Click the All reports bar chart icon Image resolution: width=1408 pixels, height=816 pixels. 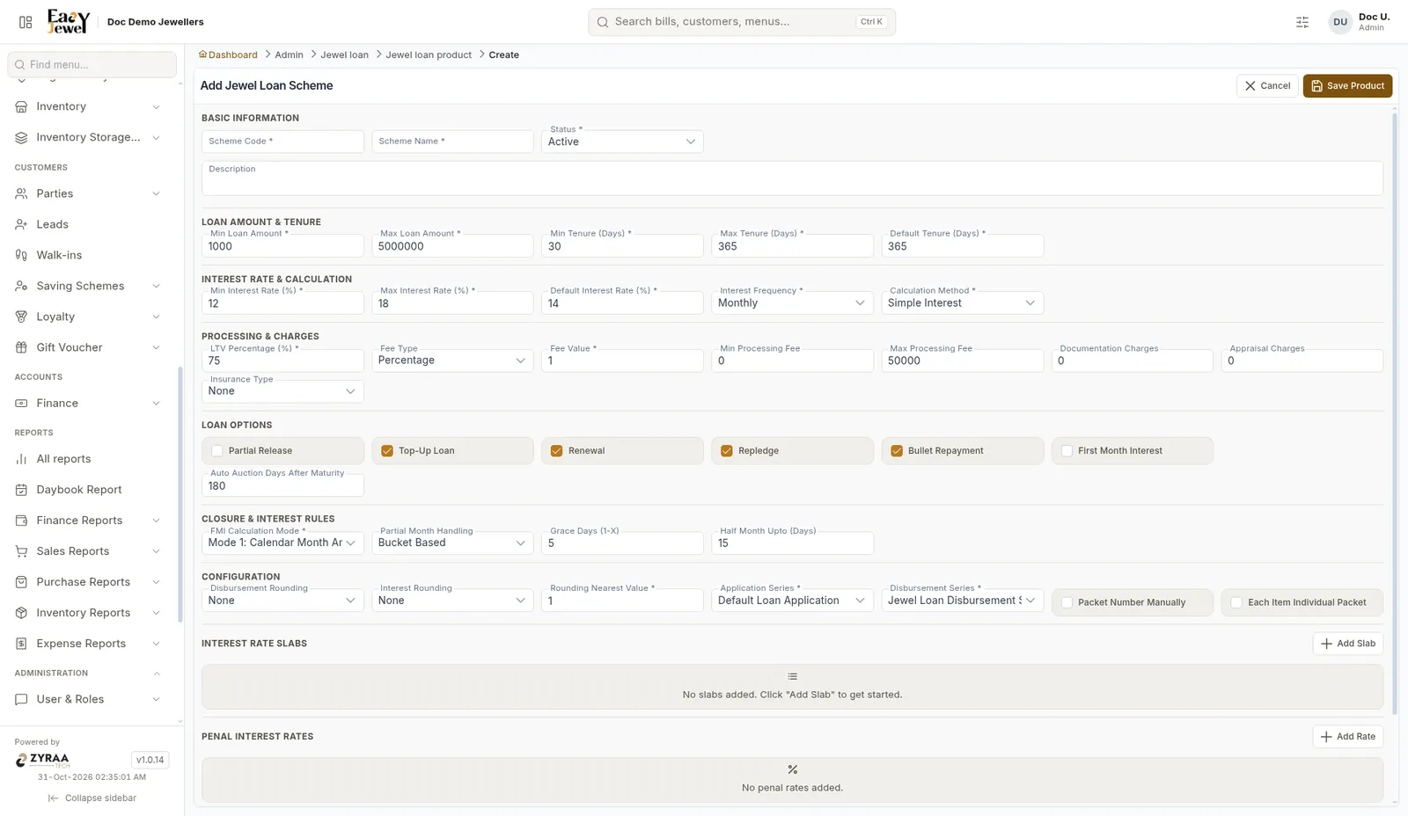point(21,459)
